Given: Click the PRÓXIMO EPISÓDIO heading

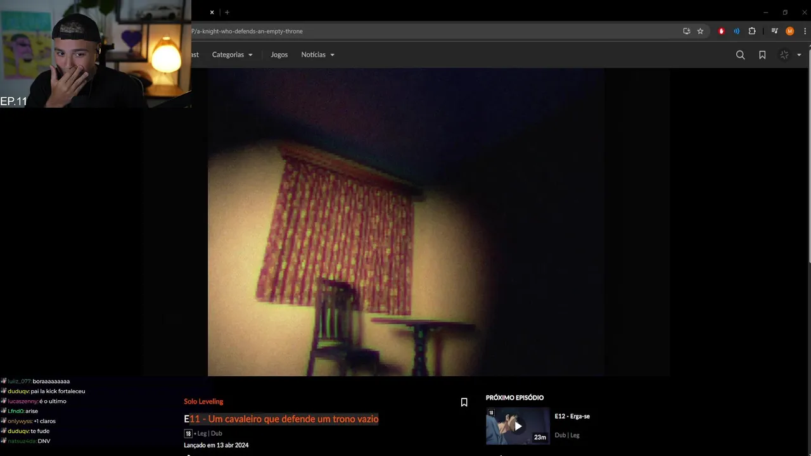Looking at the screenshot, I should point(514,398).
